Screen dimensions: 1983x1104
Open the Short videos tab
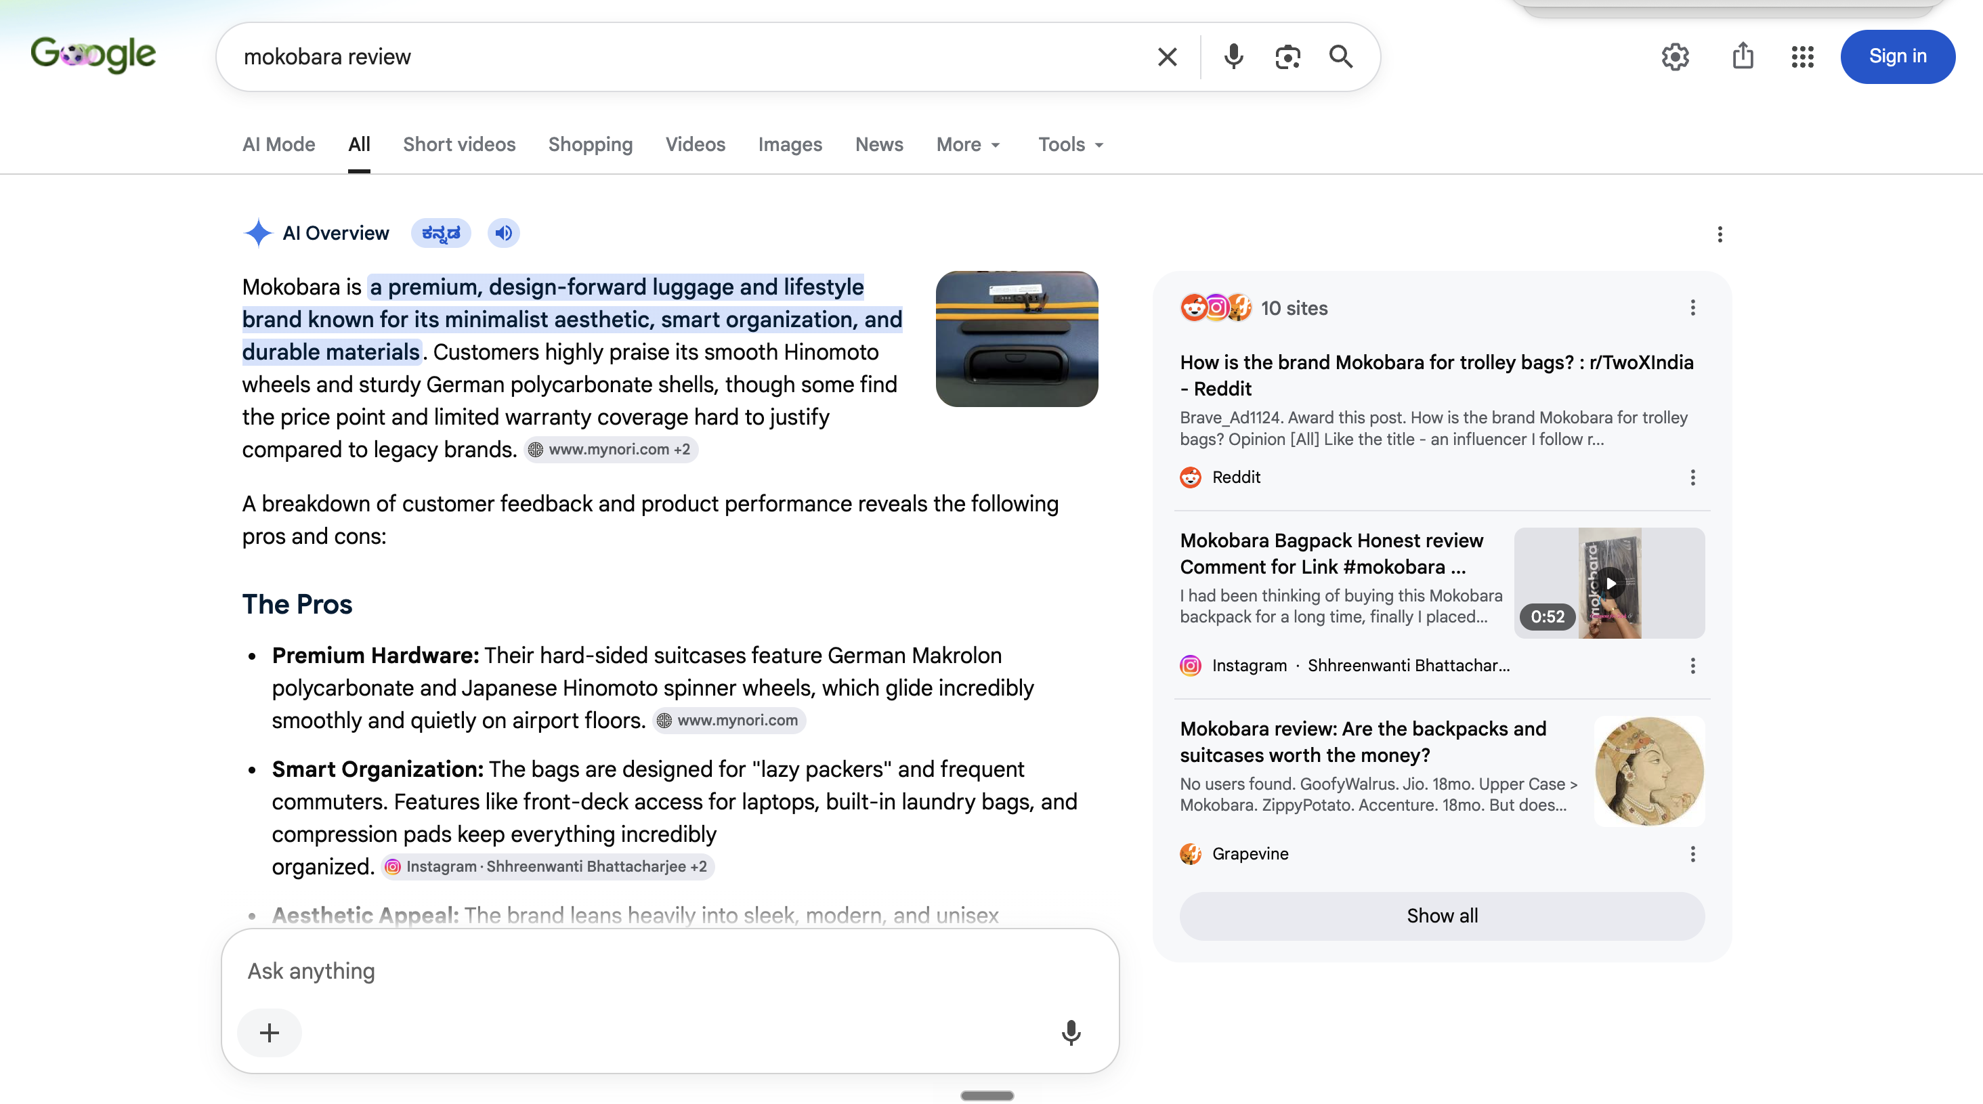pos(459,145)
